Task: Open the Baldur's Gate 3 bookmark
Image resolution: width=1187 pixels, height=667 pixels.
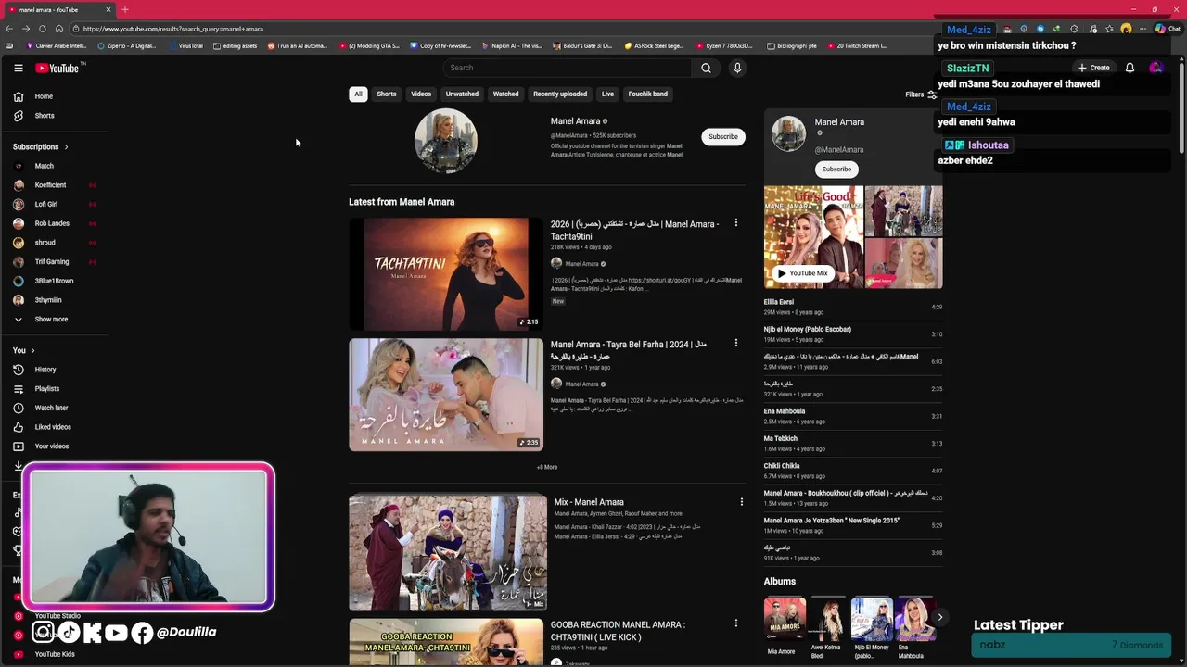Action: [581, 45]
